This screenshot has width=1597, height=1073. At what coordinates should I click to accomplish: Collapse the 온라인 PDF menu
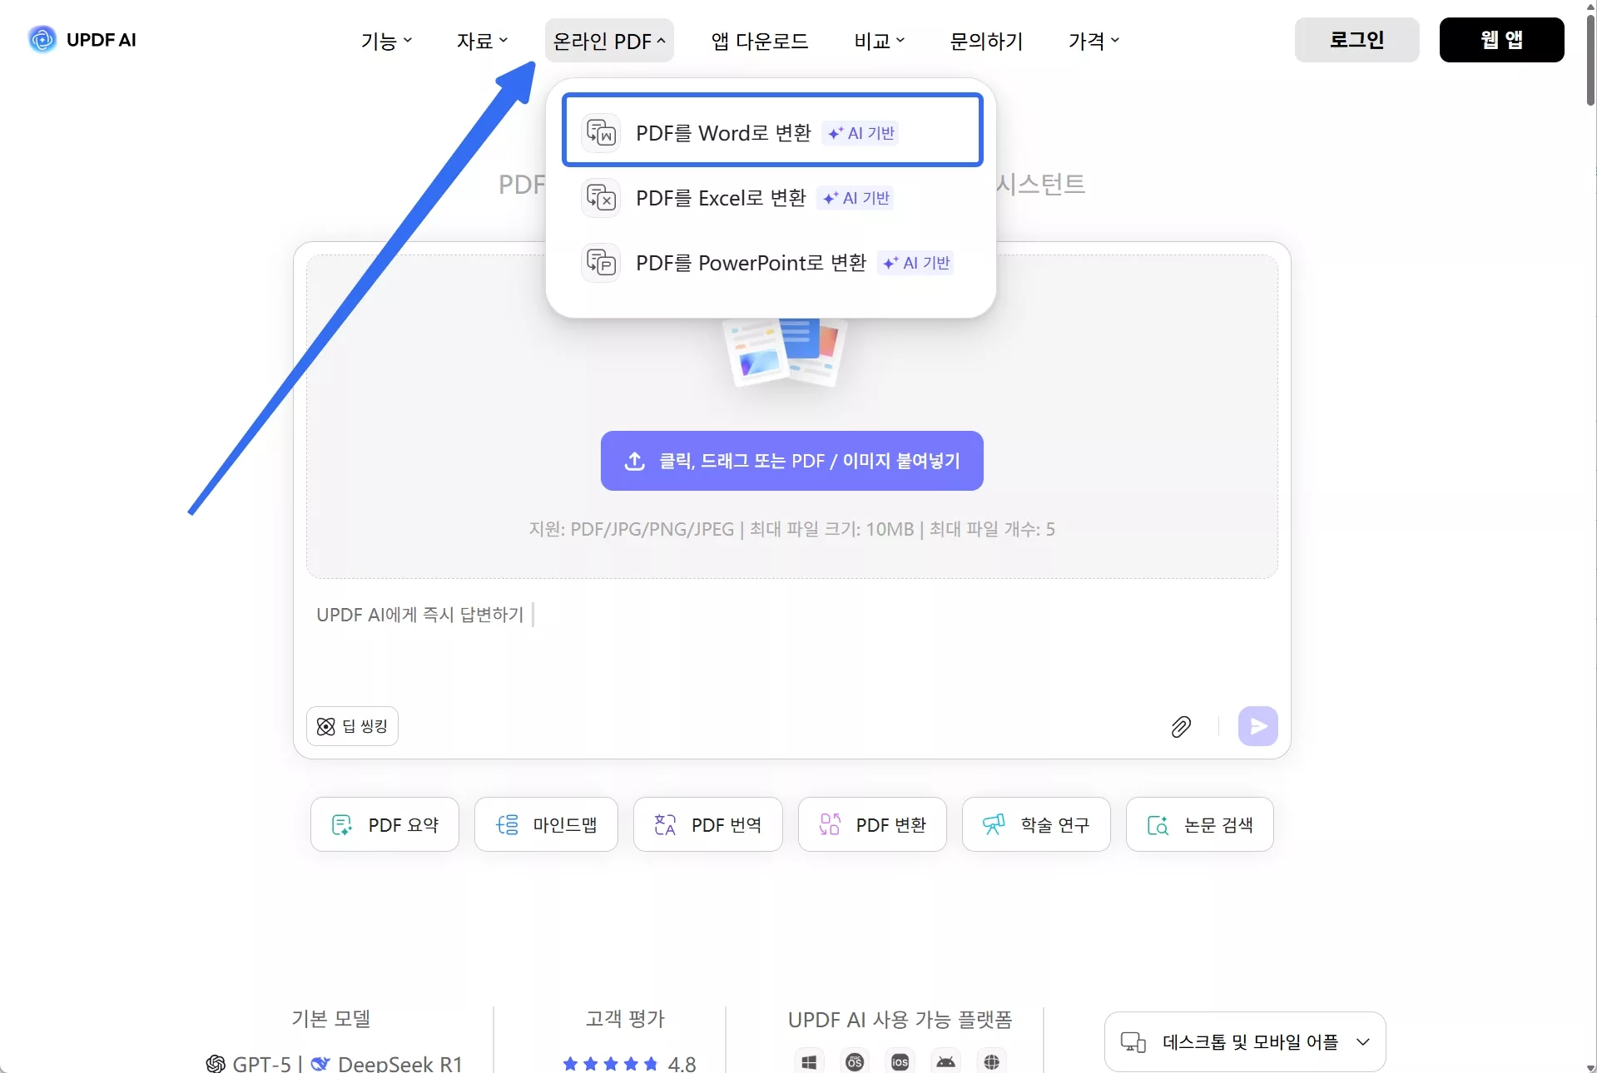pos(609,41)
